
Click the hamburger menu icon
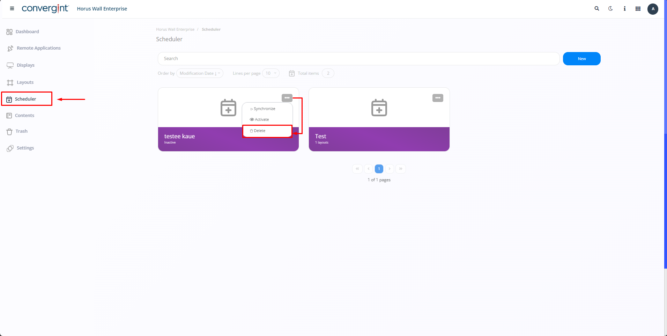coord(12,9)
